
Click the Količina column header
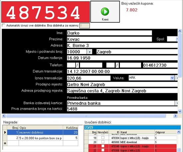tap(71, 128)
